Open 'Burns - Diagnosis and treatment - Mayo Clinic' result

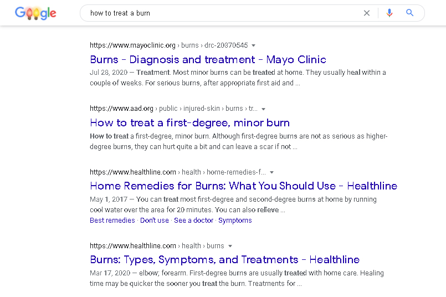click(x=208, y=59)
